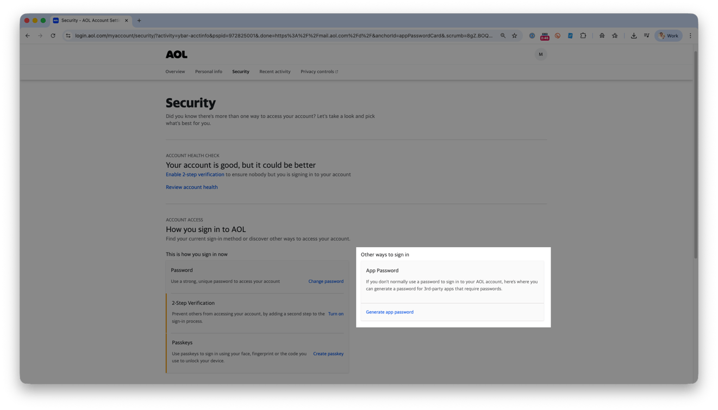
Task: Open the browser extensions puzzle-piece menu
Action: click(583, 35)
